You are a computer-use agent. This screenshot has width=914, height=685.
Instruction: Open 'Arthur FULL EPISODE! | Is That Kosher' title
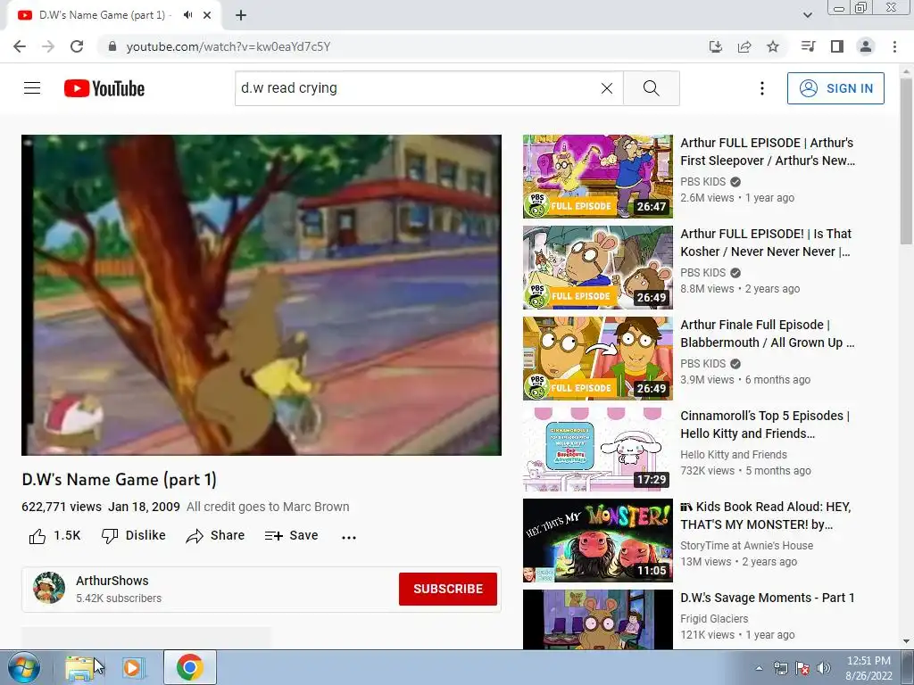click(x=766, y=243)
